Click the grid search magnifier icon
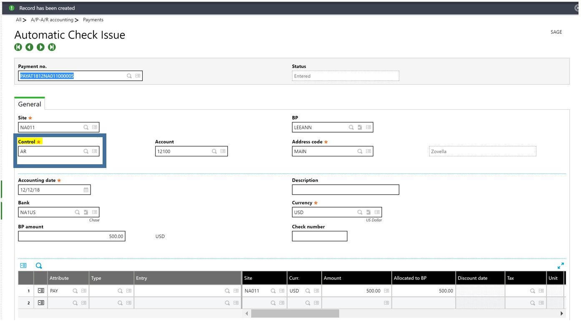 pos(39,266)
